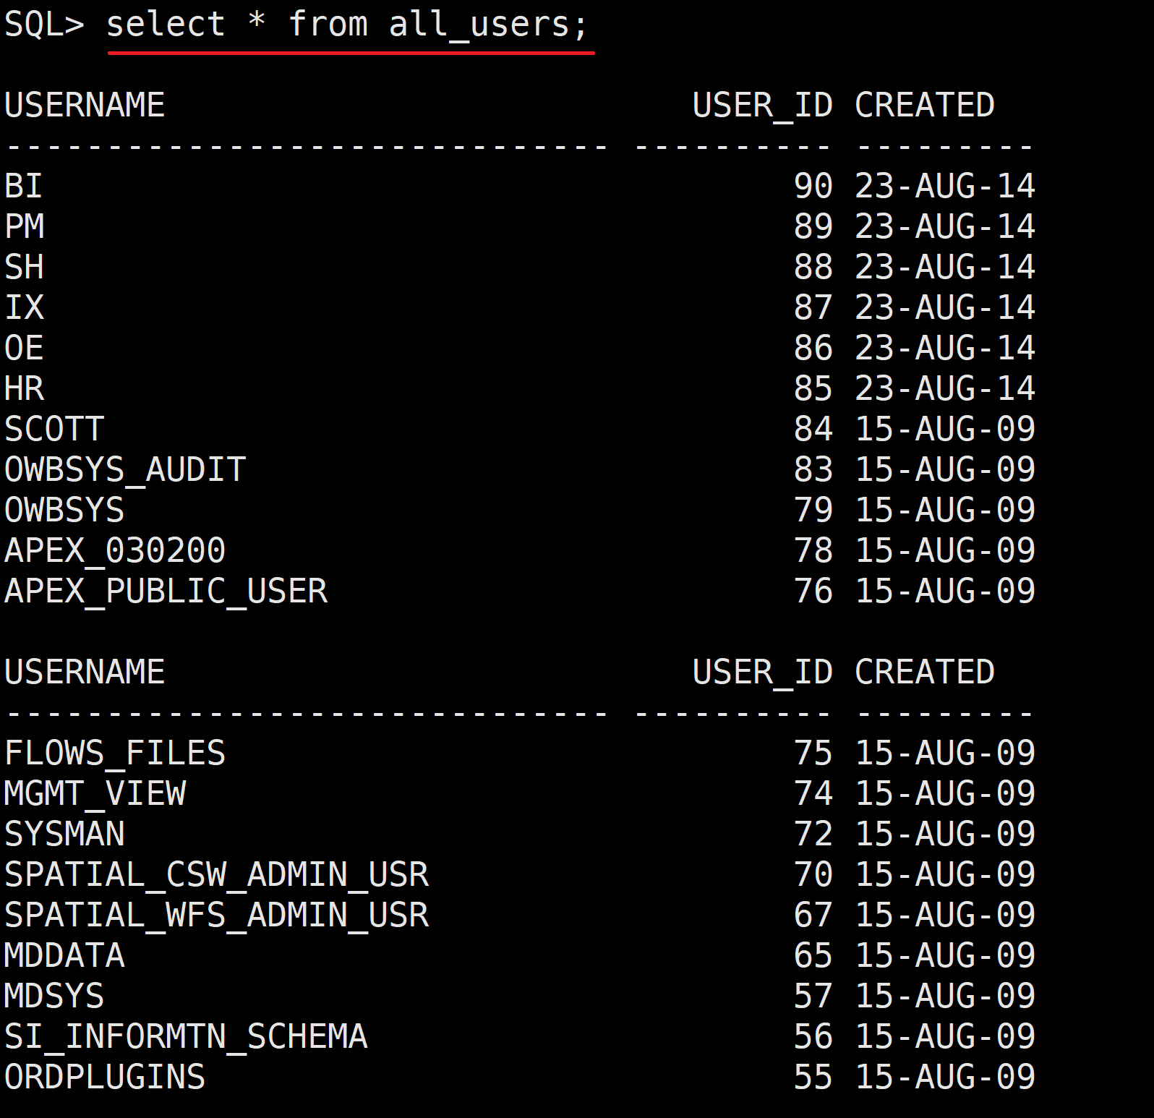Viewport: 1154px width, 1118px height.
Task: Click the MGMT_VIEW username row
Action: pos(95,794)
